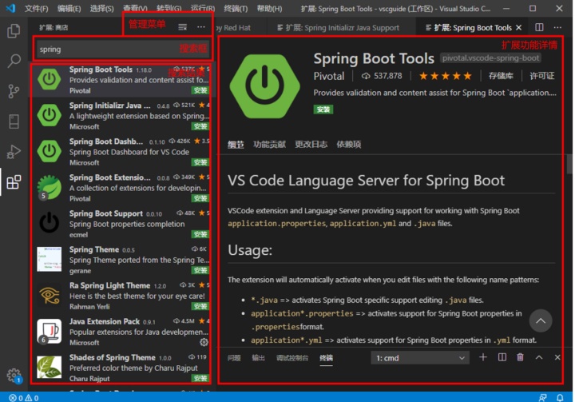Screen dimensions: 575x402
Task: Install Spring Boot Support by ecmel
Action: [200, 234]
